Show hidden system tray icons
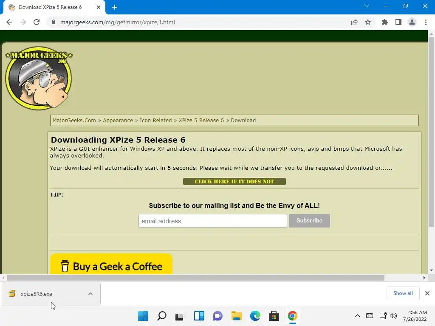This screenshot has height=326, width=435. click(x=358, y=316)
